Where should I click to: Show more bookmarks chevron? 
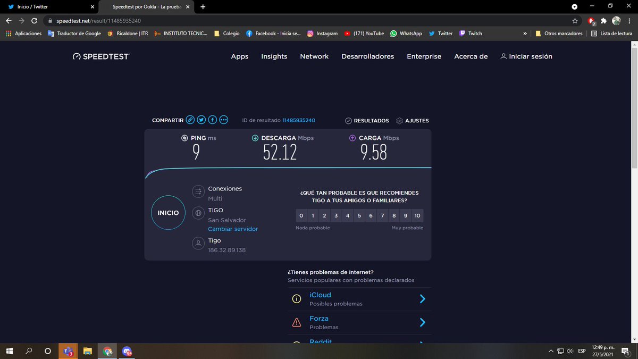click(x=525, y=33)
